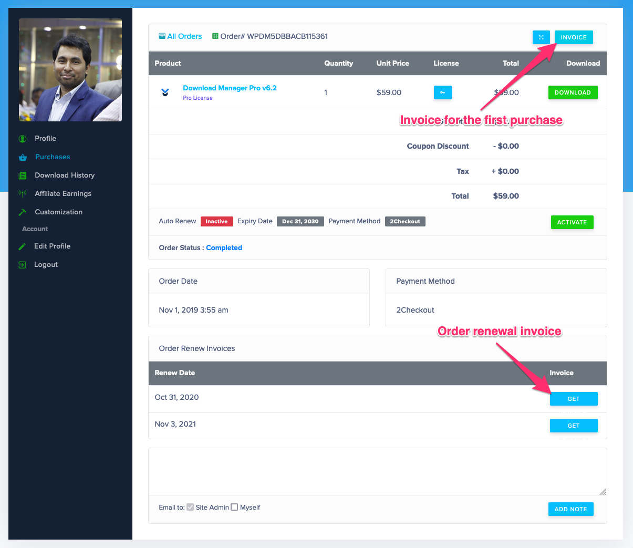Click the Download History list icon
633x548 pixels.
point(22,175)
